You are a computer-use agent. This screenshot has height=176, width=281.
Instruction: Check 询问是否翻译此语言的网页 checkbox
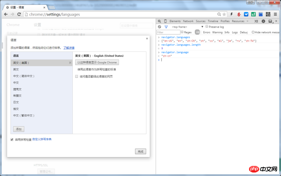[77, 76]
